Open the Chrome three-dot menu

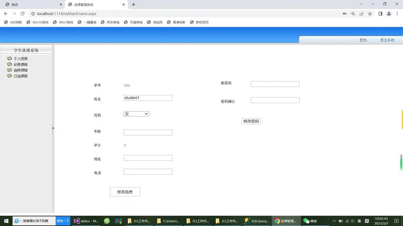[397, 14]
